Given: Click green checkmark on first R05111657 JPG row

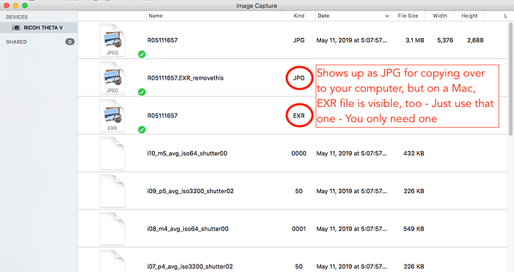Looking at the screenshot, I should [142, 54].
